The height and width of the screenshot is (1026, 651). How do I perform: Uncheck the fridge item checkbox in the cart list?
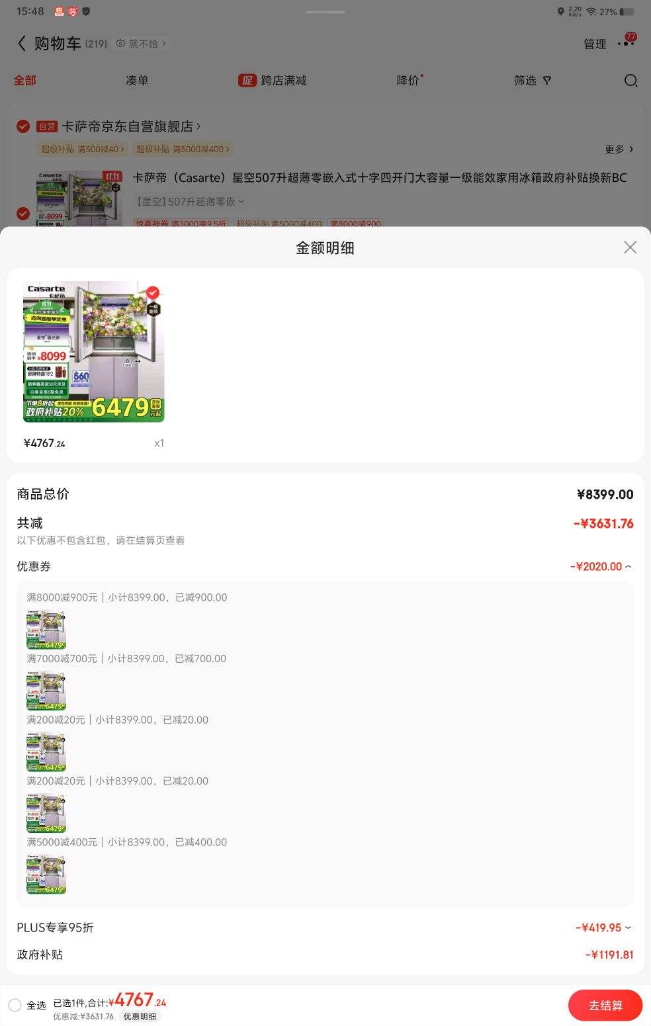(x=23, y=213)
